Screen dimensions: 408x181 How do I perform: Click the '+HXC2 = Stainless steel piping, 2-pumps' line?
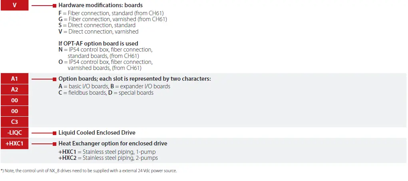(x=108, y=158)
